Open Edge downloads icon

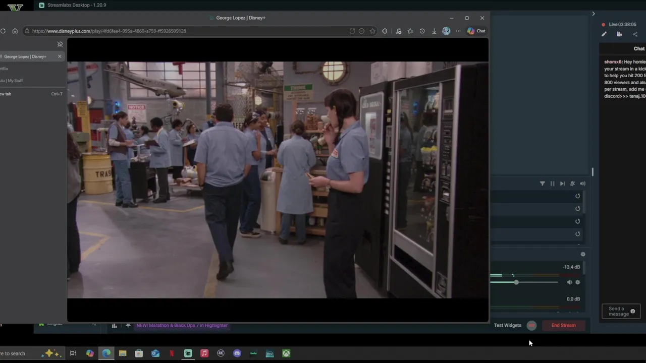coord(434,31)
